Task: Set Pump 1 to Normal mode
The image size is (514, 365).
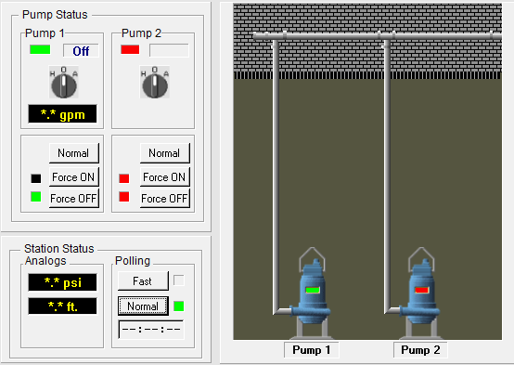Action: 73,153
